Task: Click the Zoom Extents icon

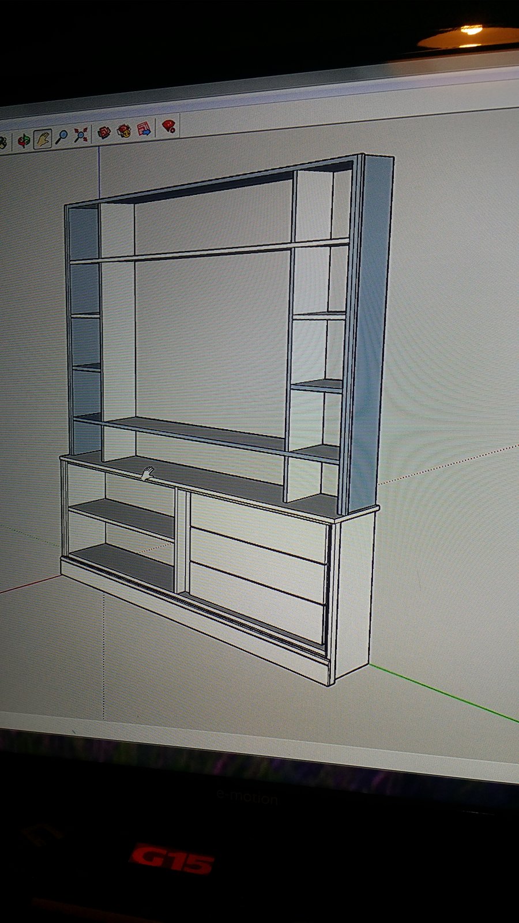Action: coord(81,135)
